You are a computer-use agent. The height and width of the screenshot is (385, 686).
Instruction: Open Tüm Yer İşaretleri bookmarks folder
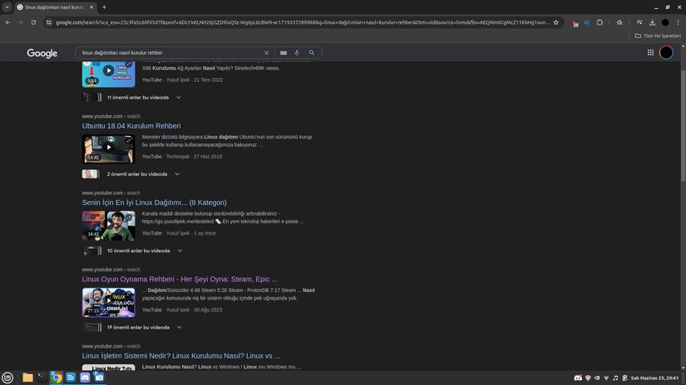point(658,36)
